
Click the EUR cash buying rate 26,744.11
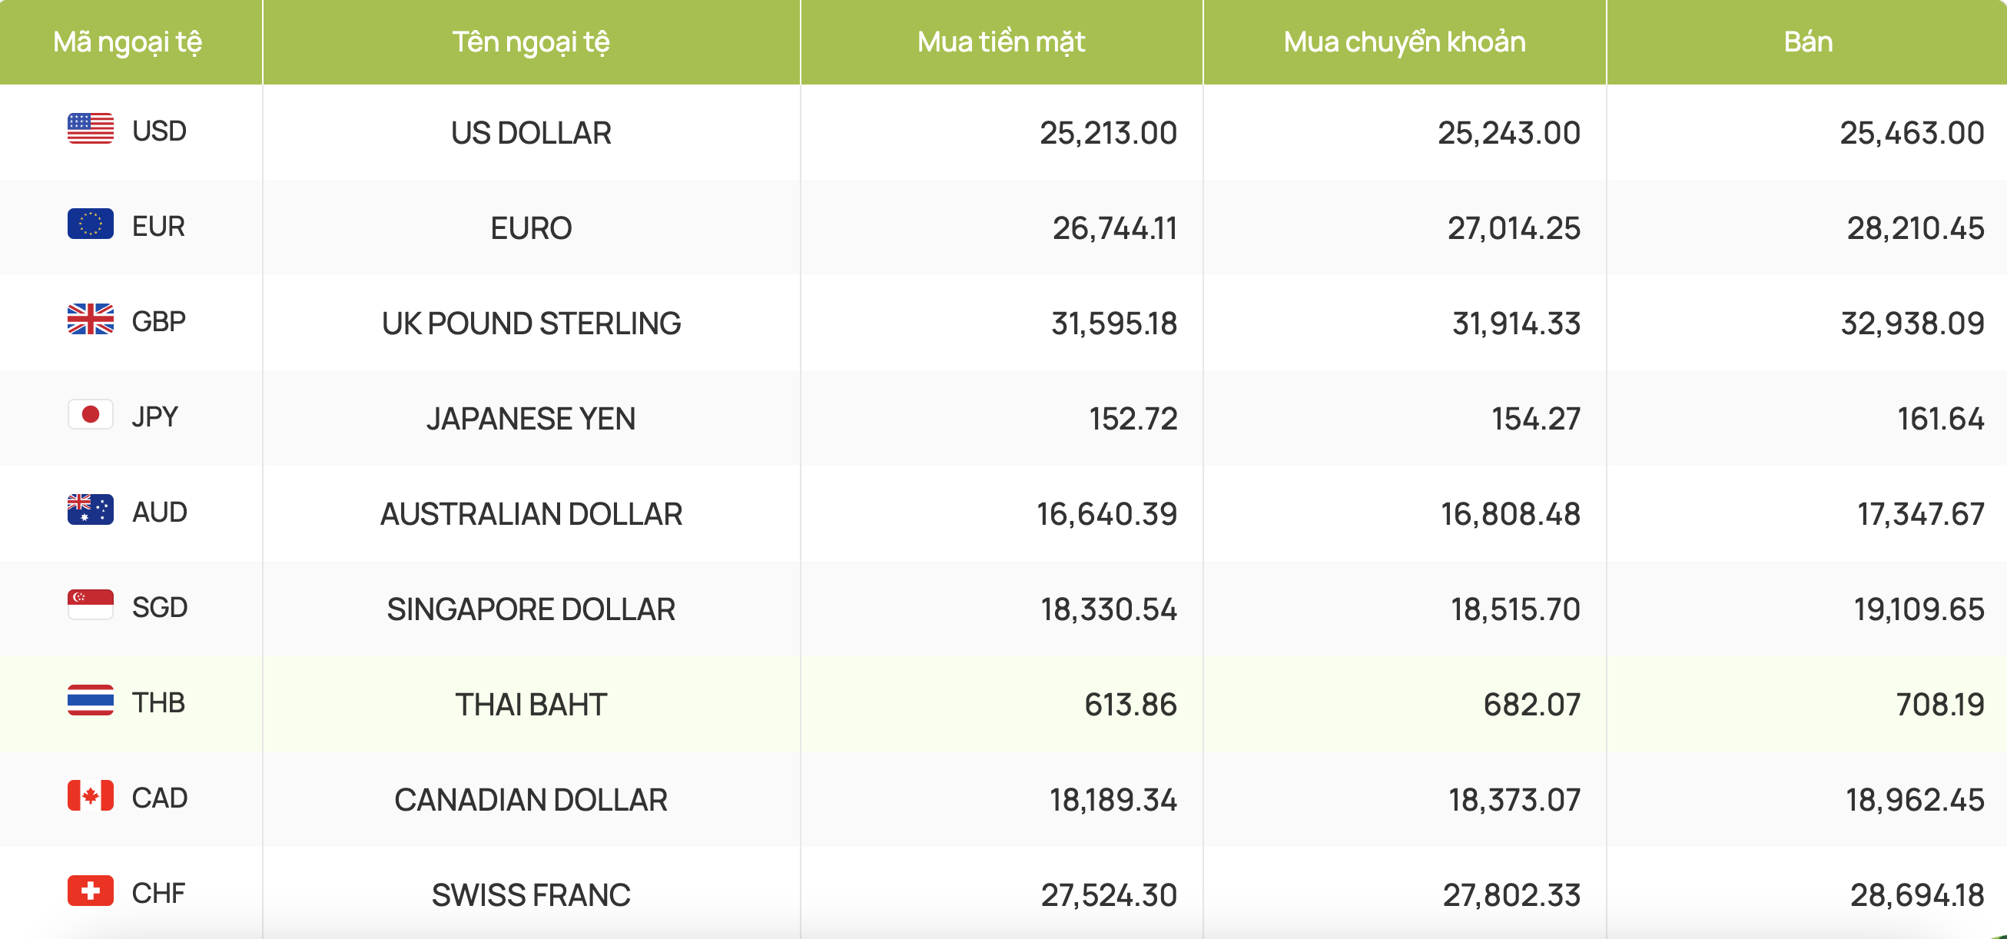[x=1114, y=228]
